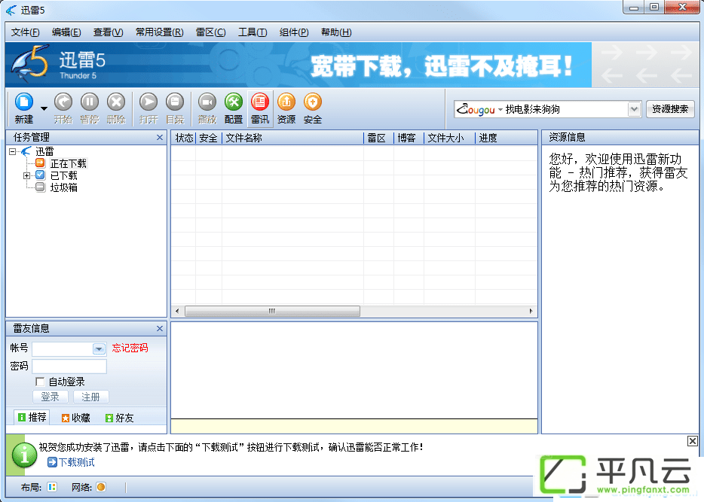Sort by the 文件名称 column header
The image size is (704, 502).
tap(292, 138)
